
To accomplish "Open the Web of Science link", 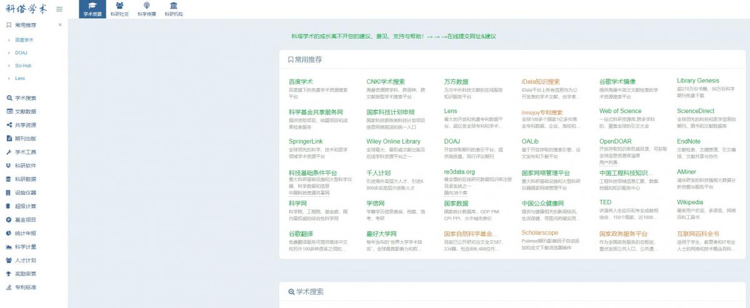I will coord(620,111).
